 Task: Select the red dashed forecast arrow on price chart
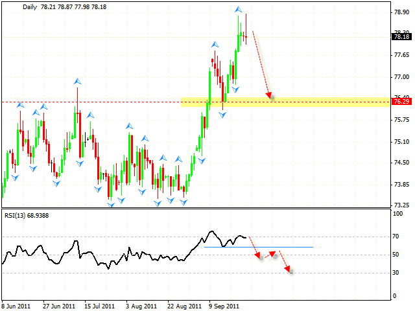[x=261, y=65]
